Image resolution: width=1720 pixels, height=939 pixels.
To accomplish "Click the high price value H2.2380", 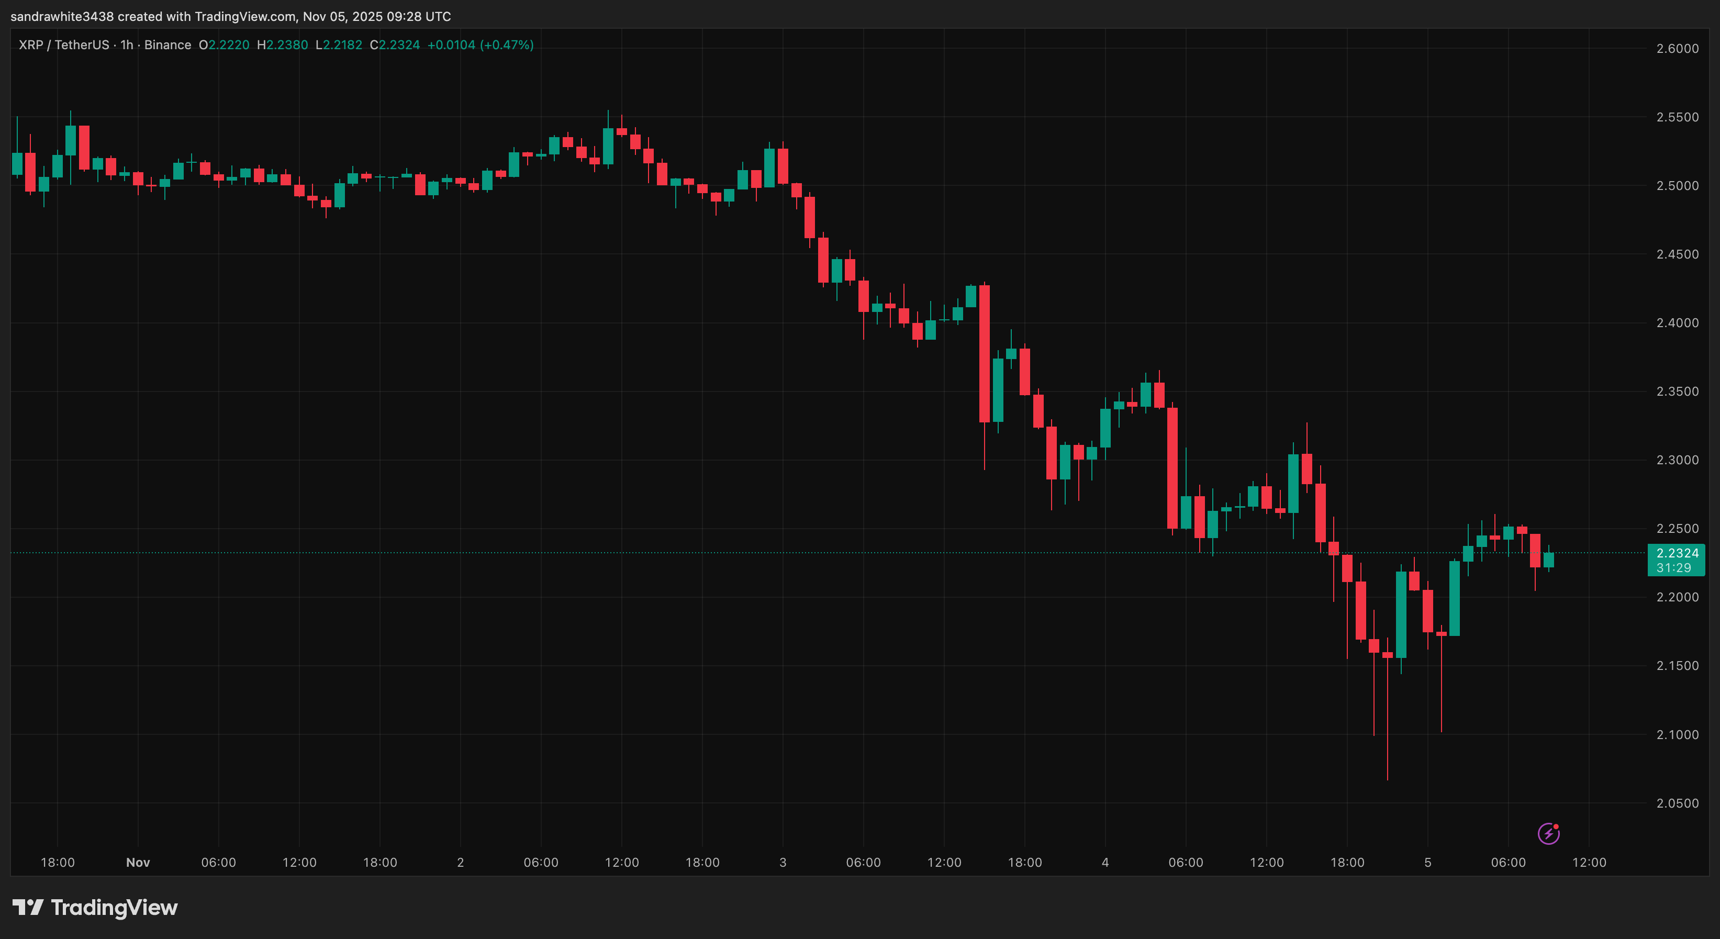I will pyautogui.click(x=283, y=44).
